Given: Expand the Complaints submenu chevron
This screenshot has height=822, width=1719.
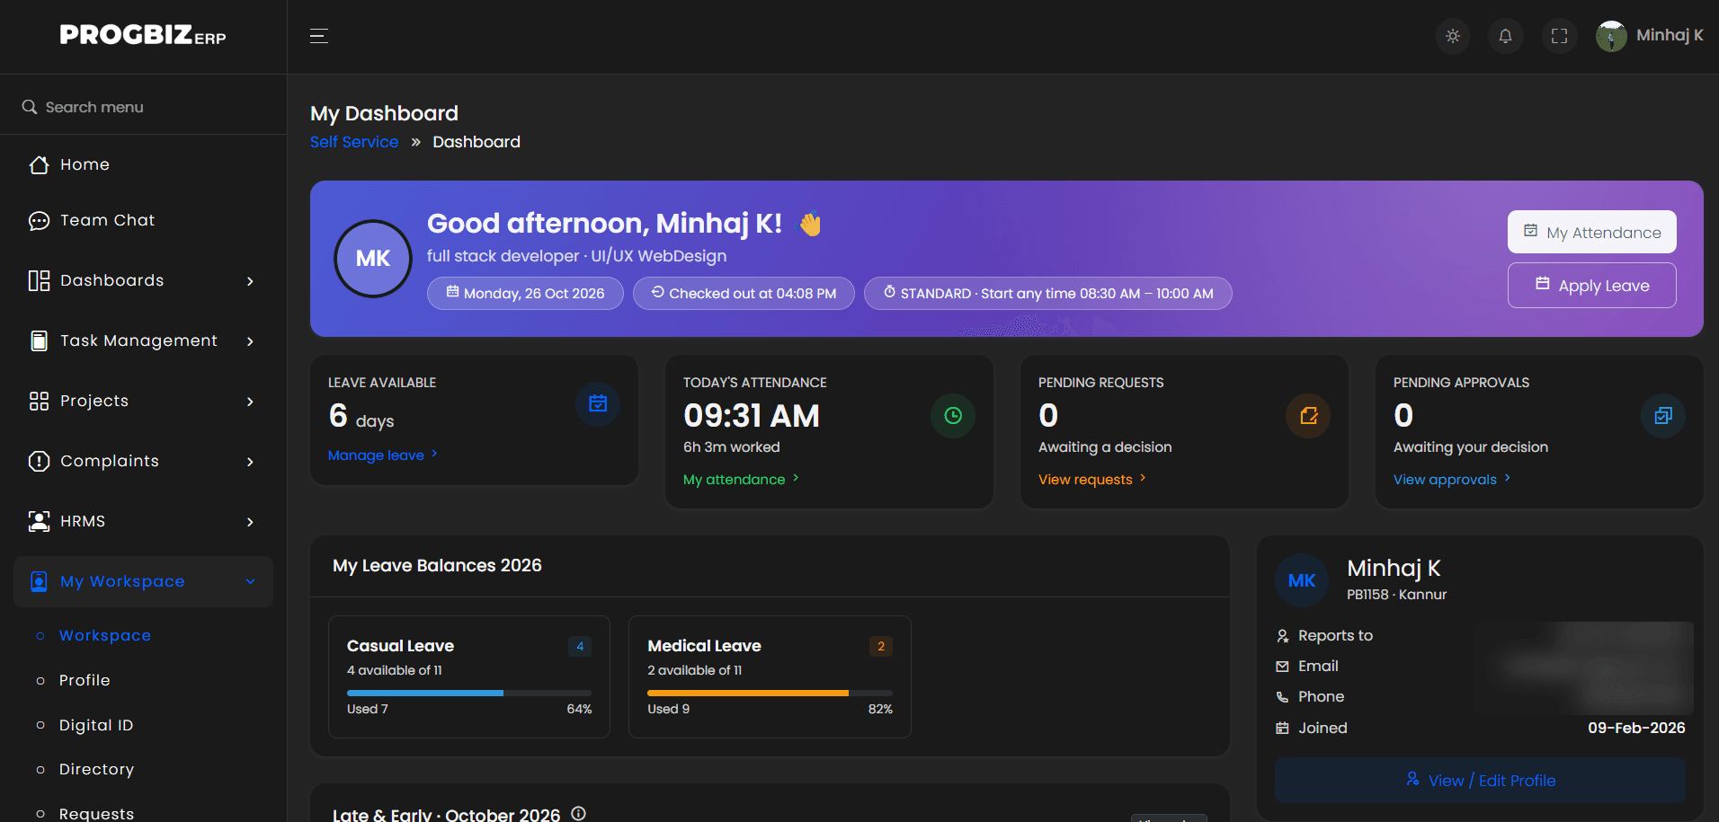Looking at the screenshot, I should coord(250,462).
